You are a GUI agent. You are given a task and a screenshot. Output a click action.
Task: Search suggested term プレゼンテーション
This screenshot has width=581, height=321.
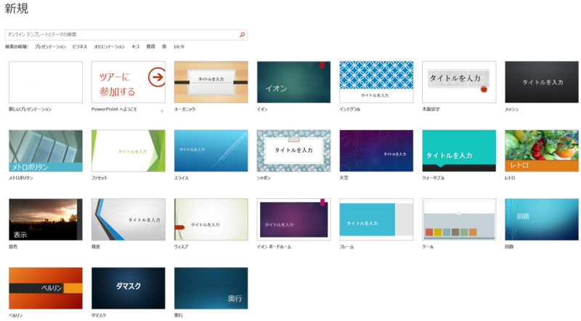[50, 46]
